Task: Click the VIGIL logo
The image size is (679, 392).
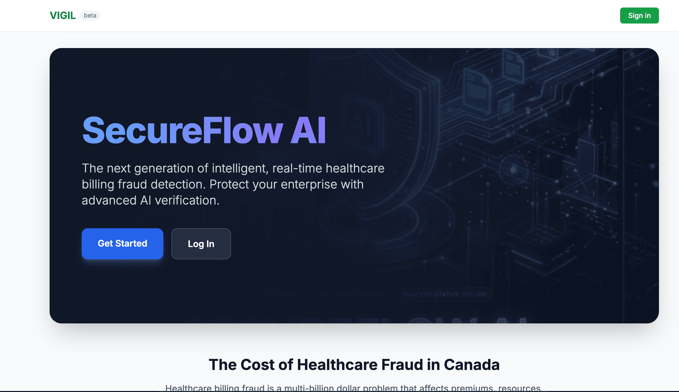Action: click(62, 16)
